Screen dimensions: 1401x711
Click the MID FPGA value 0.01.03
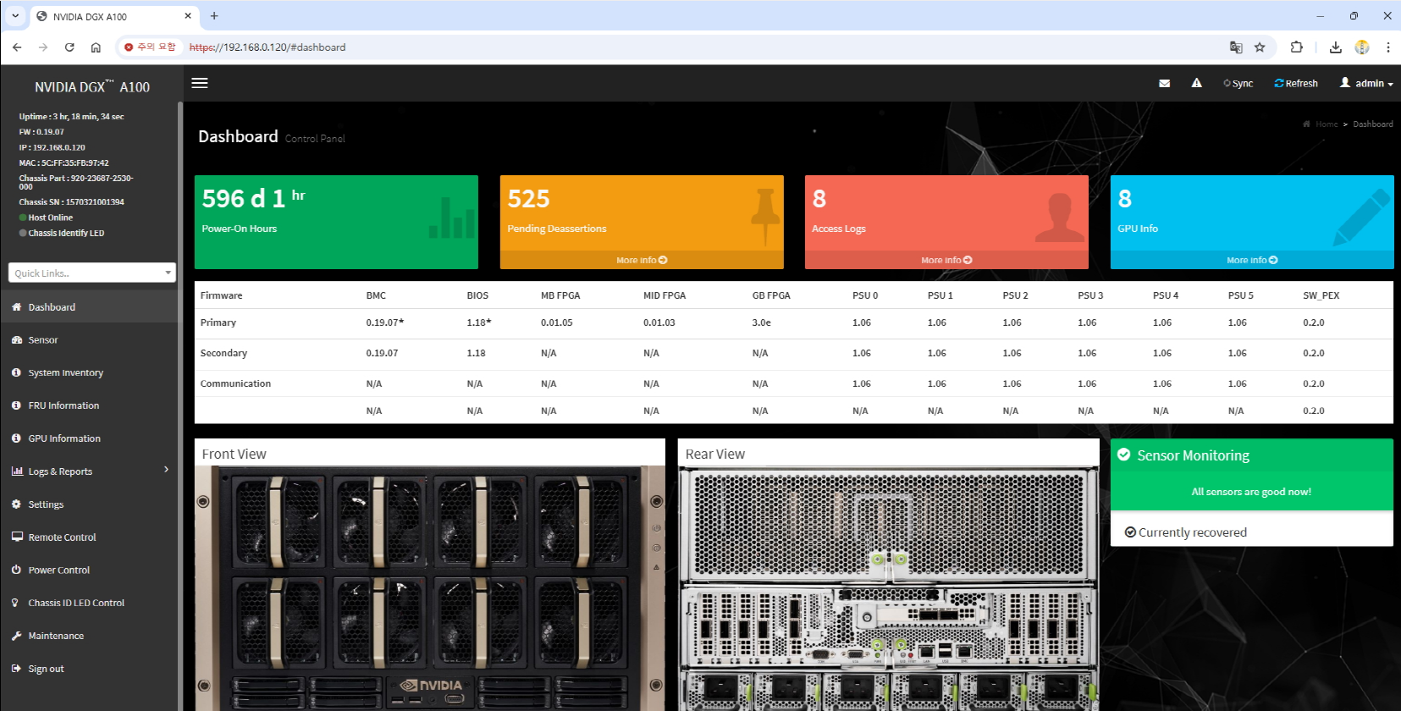click(659, 322)
